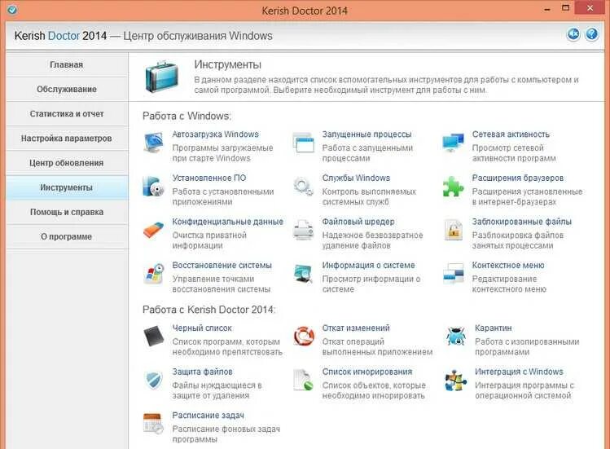Open the Автозагрузка Windows link
The height and width of the screenshot is (449, 610).
click(216, 134)
